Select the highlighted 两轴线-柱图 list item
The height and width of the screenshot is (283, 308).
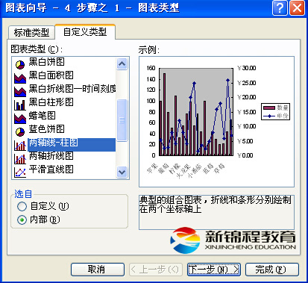click(x=72, y=145)
